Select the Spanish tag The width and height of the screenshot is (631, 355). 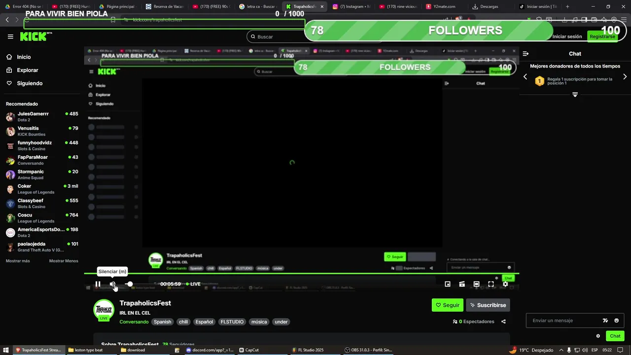pyautogui.click(x=162, y=322)
